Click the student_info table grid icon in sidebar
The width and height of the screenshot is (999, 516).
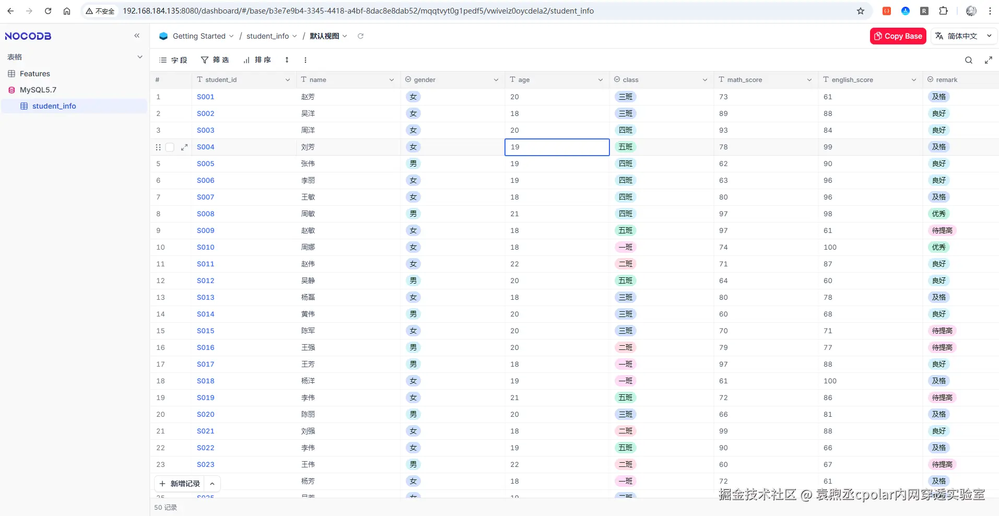tap(24, 106)
